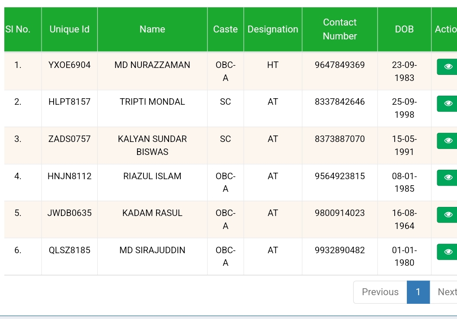
Task: Click contact number 8337842646
Action: point(340,102)
